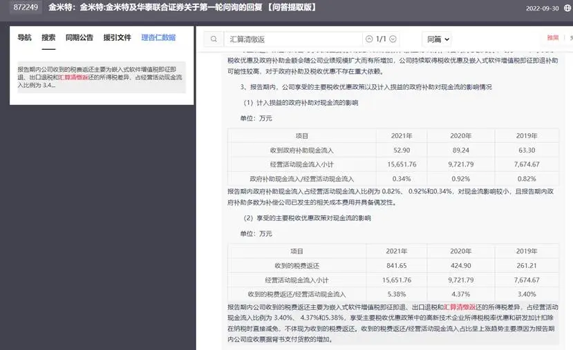
Task: Click the 政府补助现金流入/经营活动现金流入 row label
Action: (x=302, y=179)
